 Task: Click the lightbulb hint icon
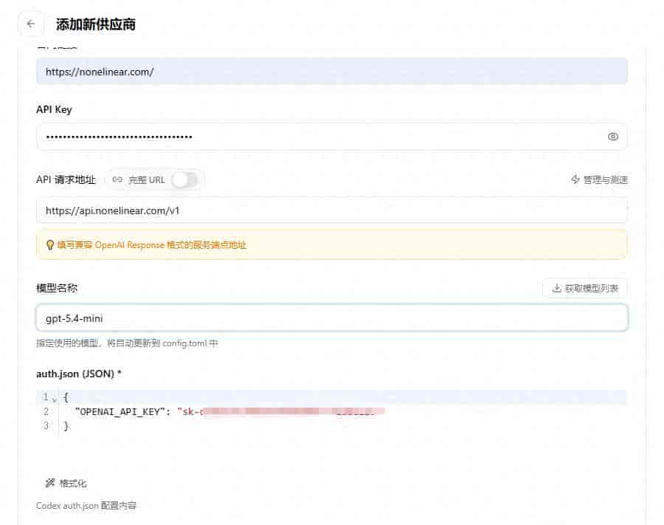click(50, 245)
